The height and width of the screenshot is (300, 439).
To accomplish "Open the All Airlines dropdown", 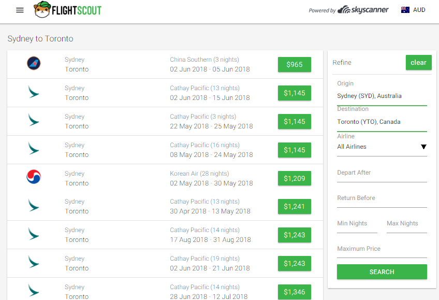I will pos(382,147).
